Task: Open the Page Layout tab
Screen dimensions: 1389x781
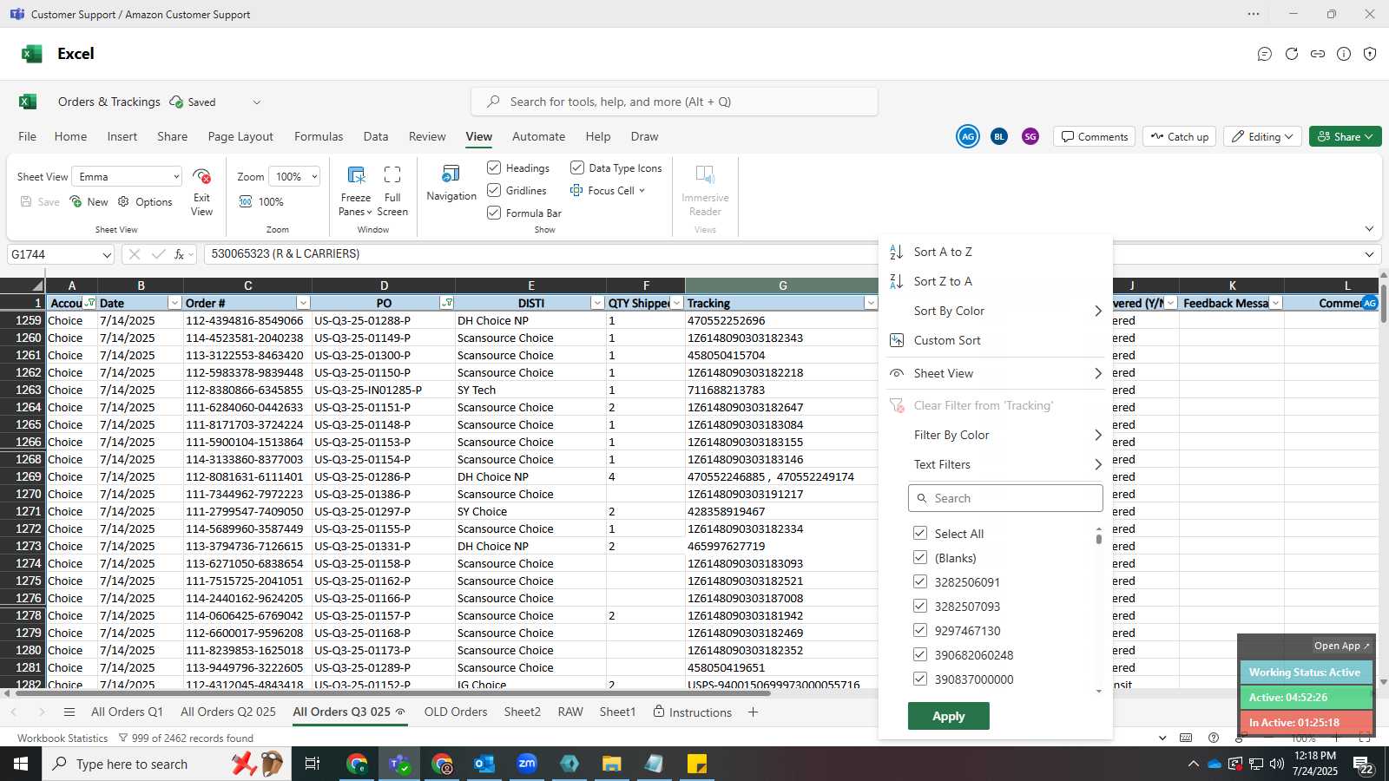Action: coord(240,136)
